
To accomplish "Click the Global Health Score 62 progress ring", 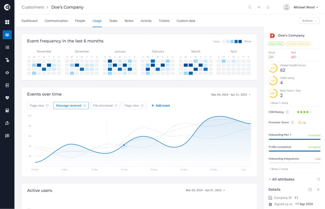I will point(273,68).
